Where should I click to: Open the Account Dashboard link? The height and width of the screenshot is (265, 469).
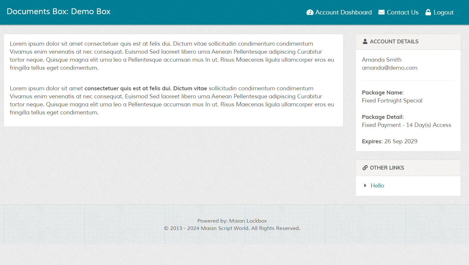click(x=343, y=13)
